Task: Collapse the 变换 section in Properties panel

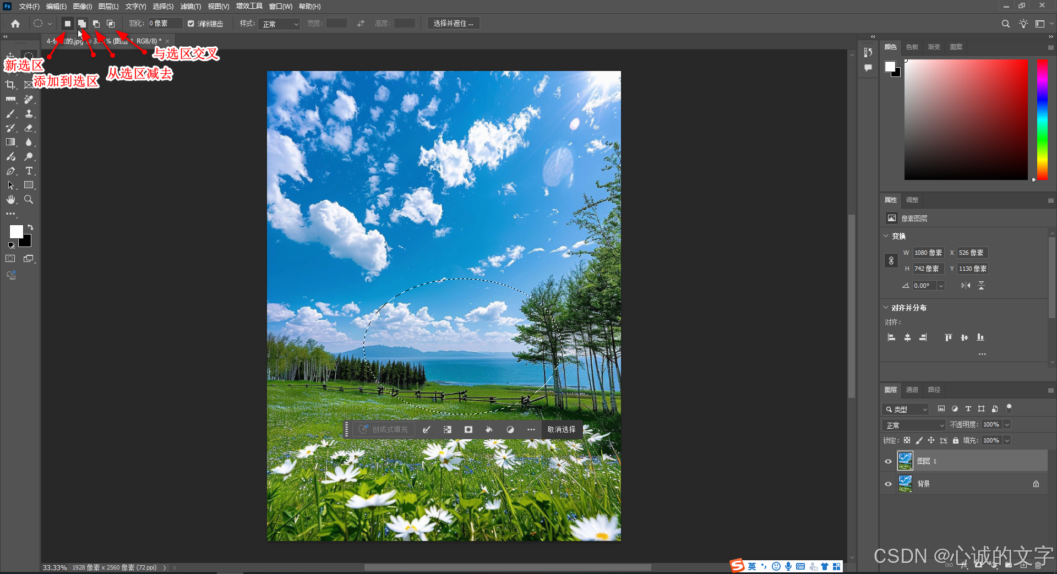Action: pyautogui.click(x=885, y=236)
